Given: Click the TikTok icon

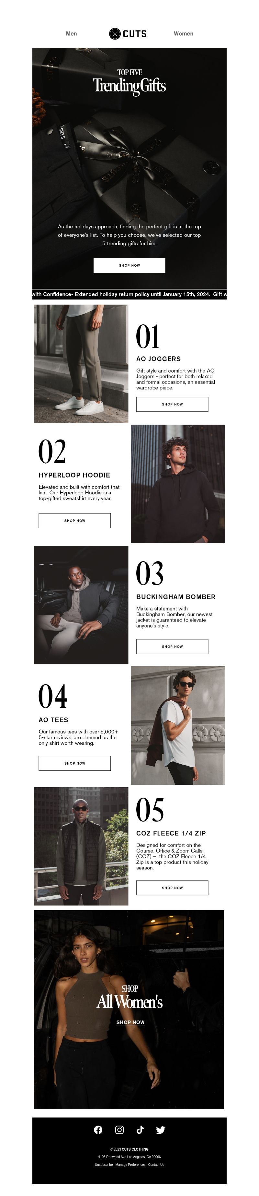Looking at the screenshot, I should point(140,1130).
